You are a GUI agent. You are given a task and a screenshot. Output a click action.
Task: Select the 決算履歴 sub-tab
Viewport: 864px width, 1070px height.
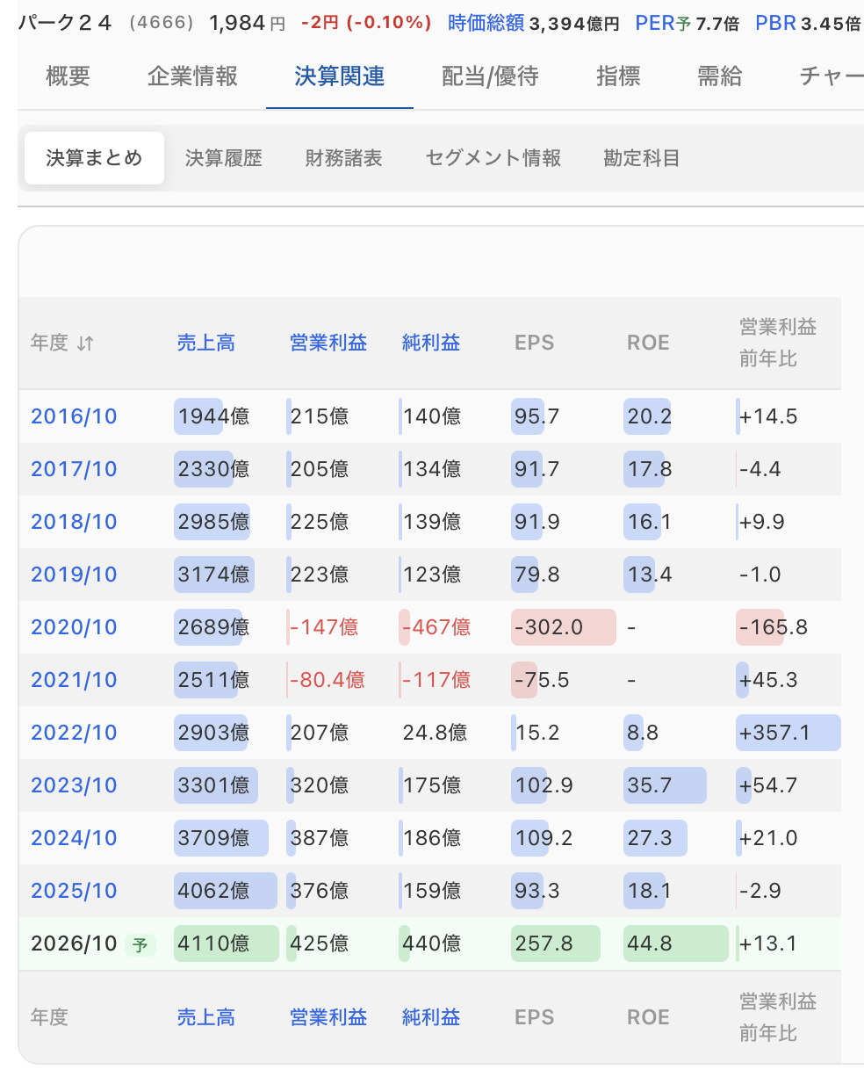(224, 159)
